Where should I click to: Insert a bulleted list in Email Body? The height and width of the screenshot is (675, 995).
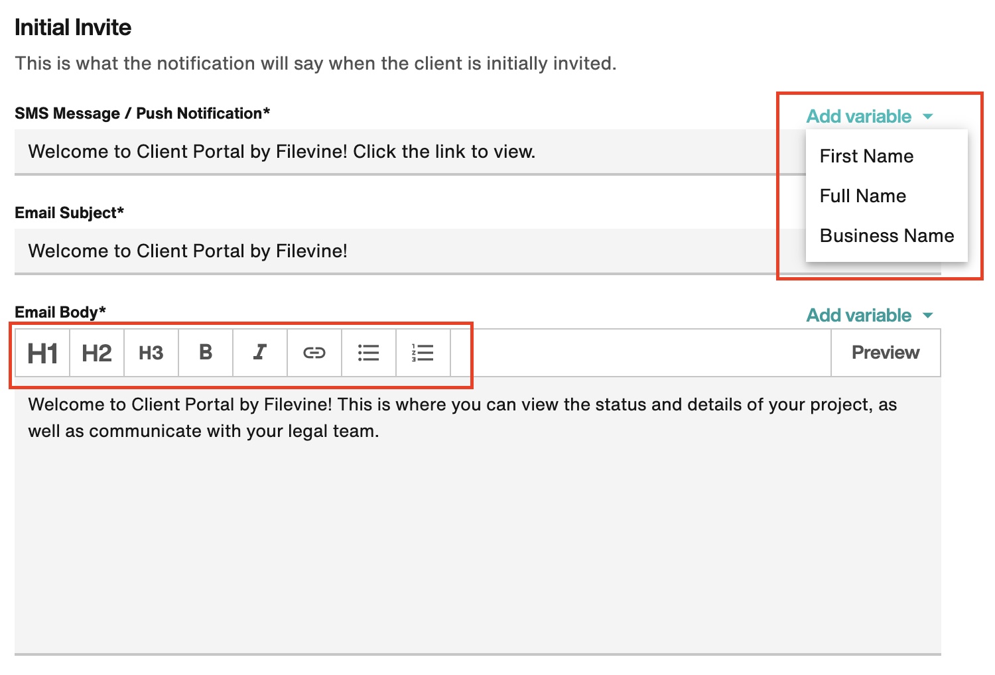[x=369, y=353]
